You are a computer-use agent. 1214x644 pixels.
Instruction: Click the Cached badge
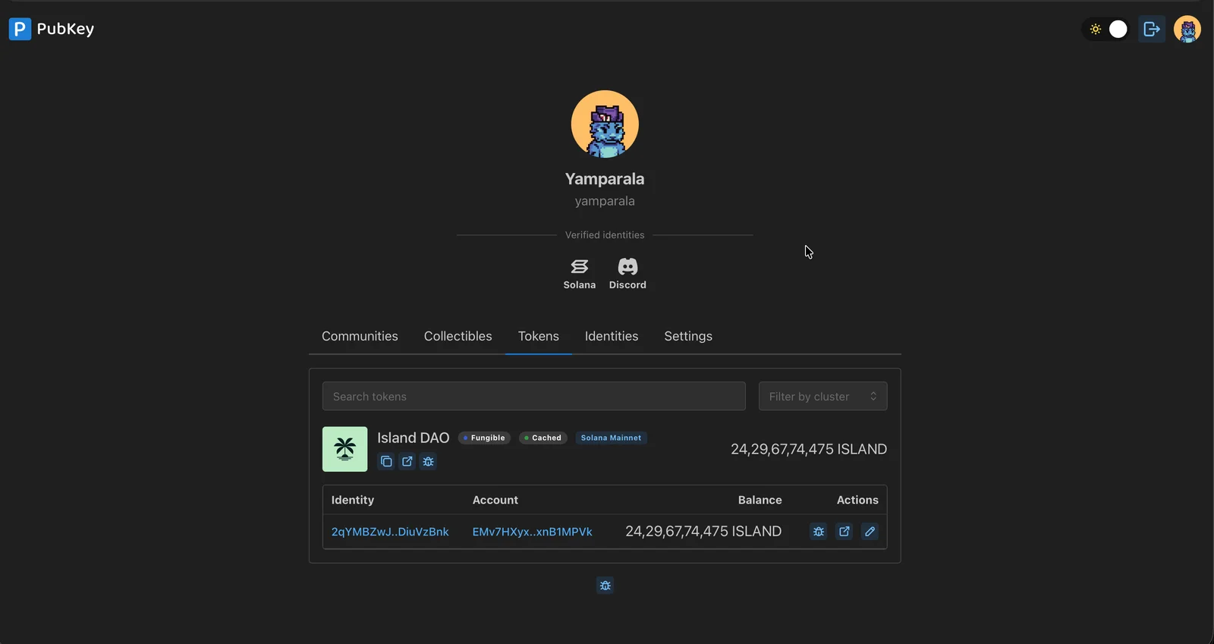click(x=543, y=438)
